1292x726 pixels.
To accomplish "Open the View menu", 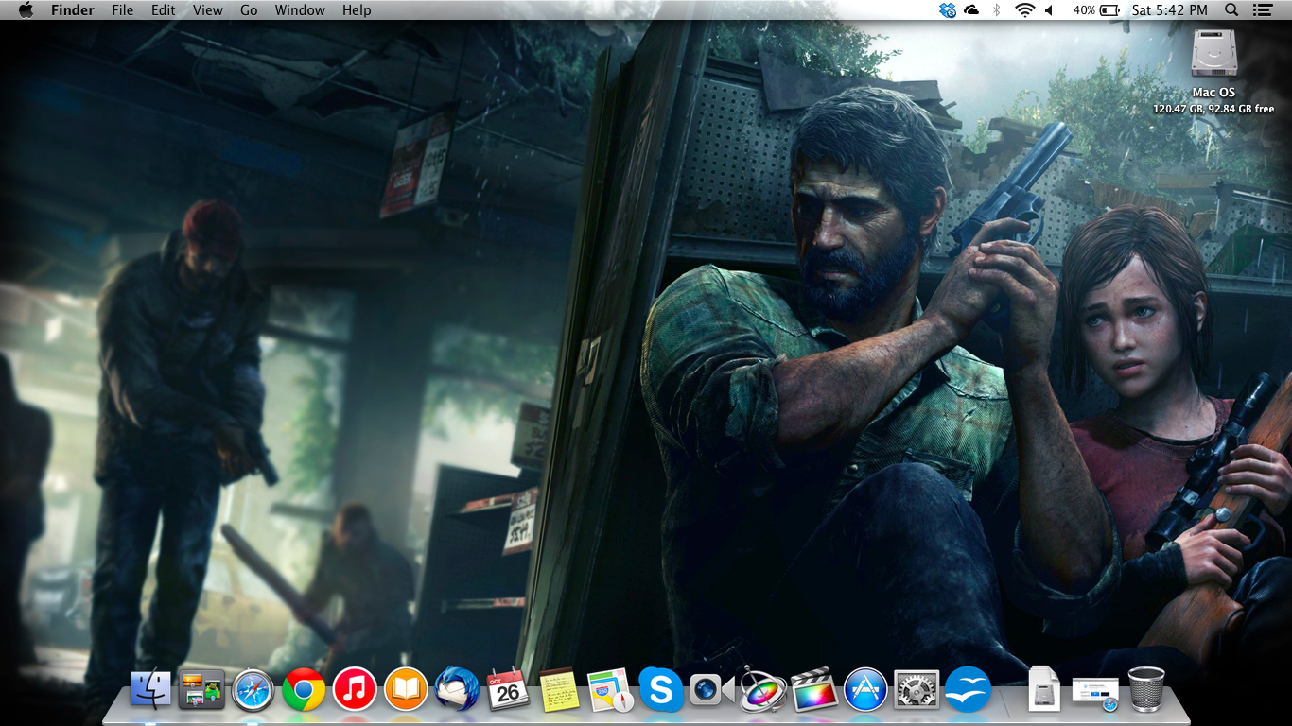I will coord(208,10).
